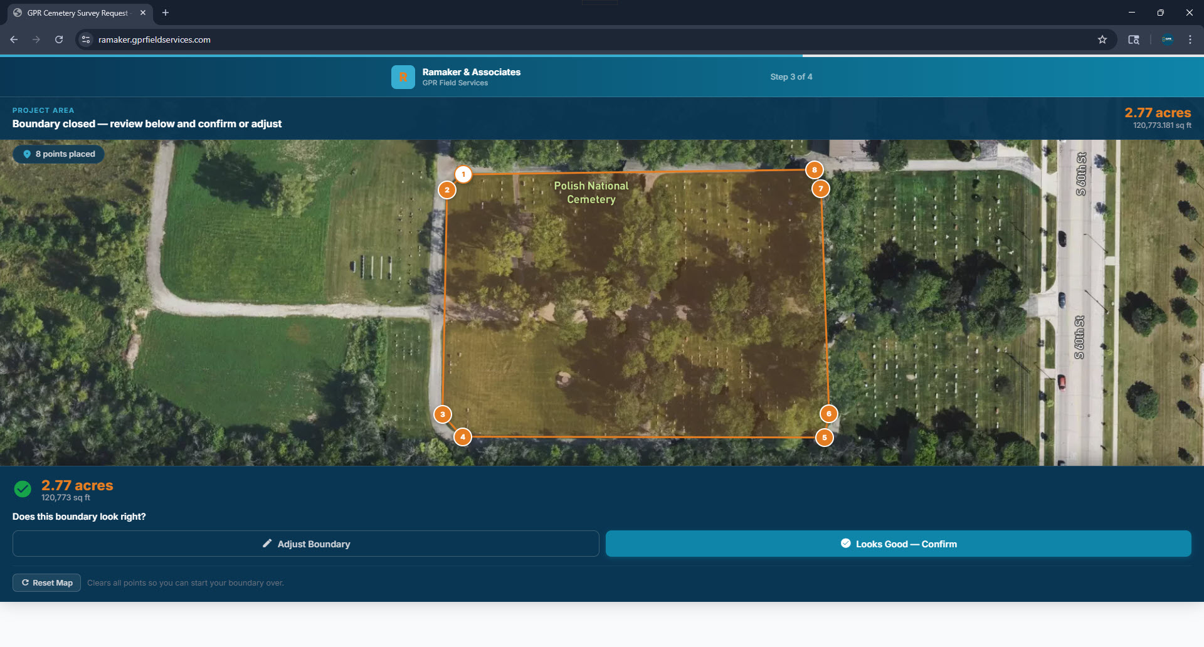
Task: Select the GPR Cemetery Survey Request tab
Action: [77, 13]
